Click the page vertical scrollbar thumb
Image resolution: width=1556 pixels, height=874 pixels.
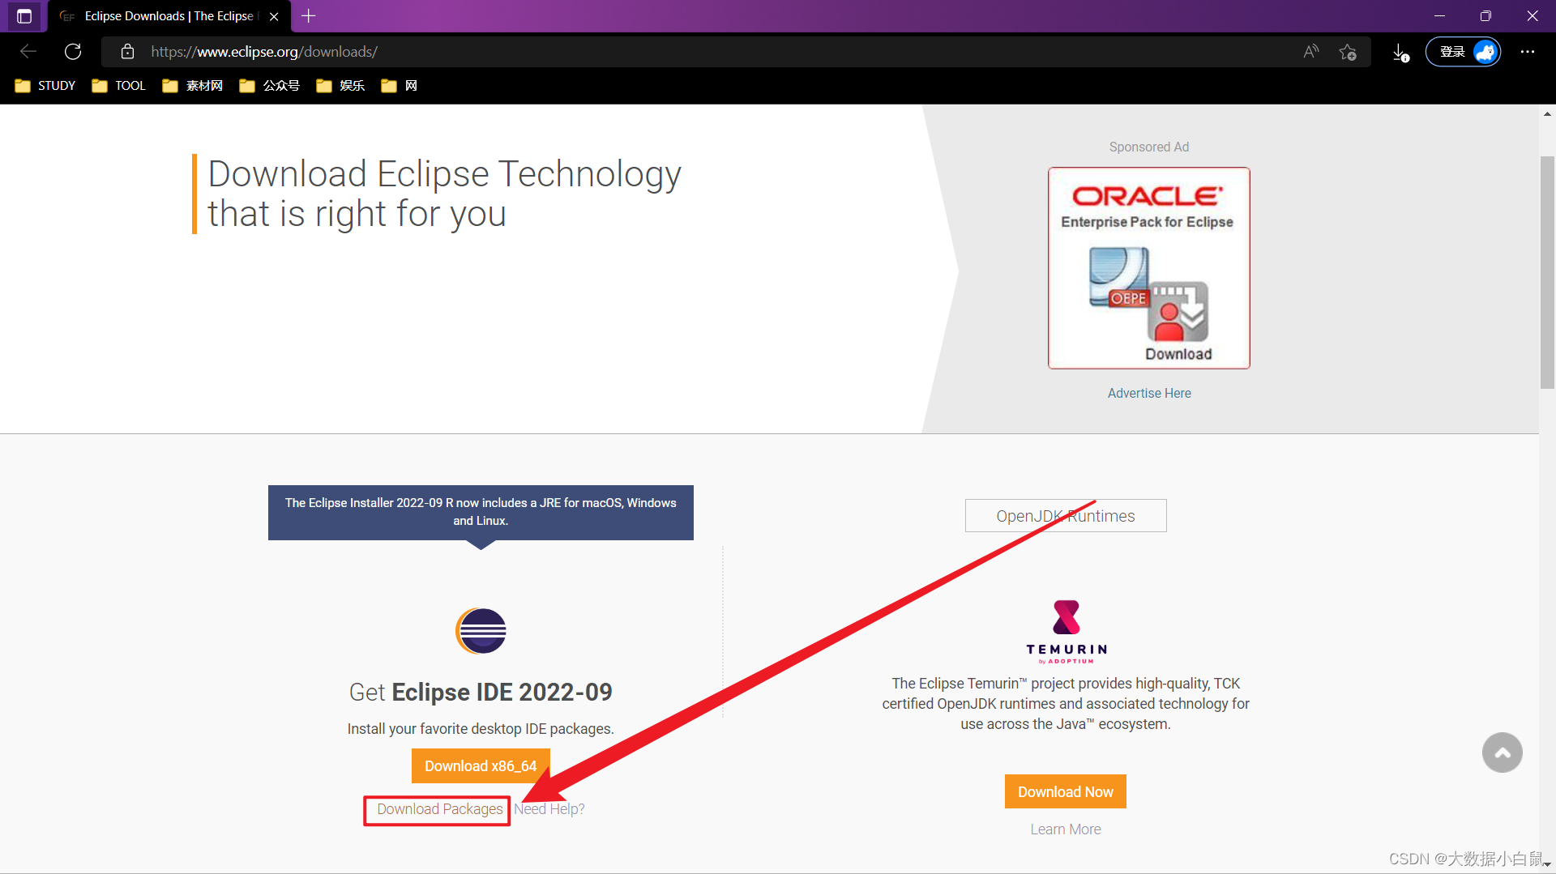[x=1547, y=272]
